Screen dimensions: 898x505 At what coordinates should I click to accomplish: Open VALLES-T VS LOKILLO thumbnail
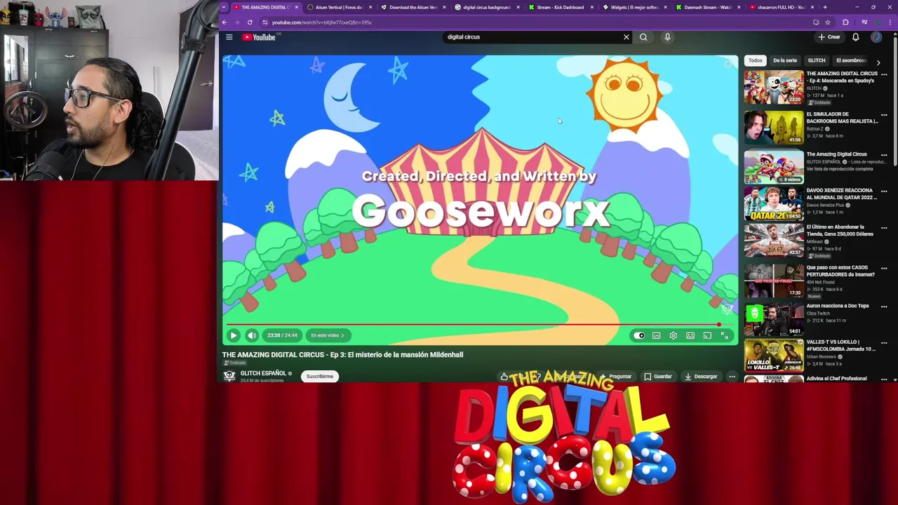[x=774, y=356]
